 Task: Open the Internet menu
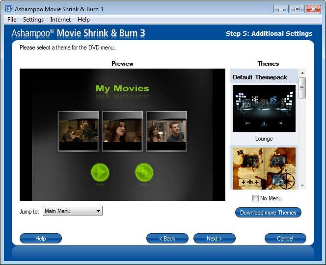[x=60, y=20]
